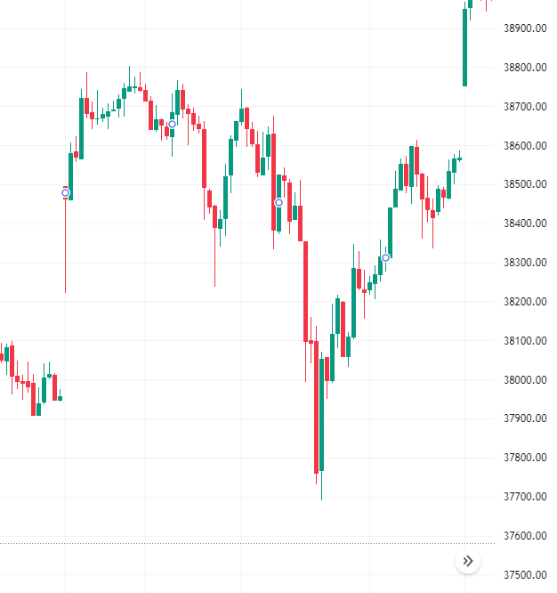Viewport: 557px width, 593px height.
Task: Click the 37500.00 price axis label
Action: (x=524, y=575)
